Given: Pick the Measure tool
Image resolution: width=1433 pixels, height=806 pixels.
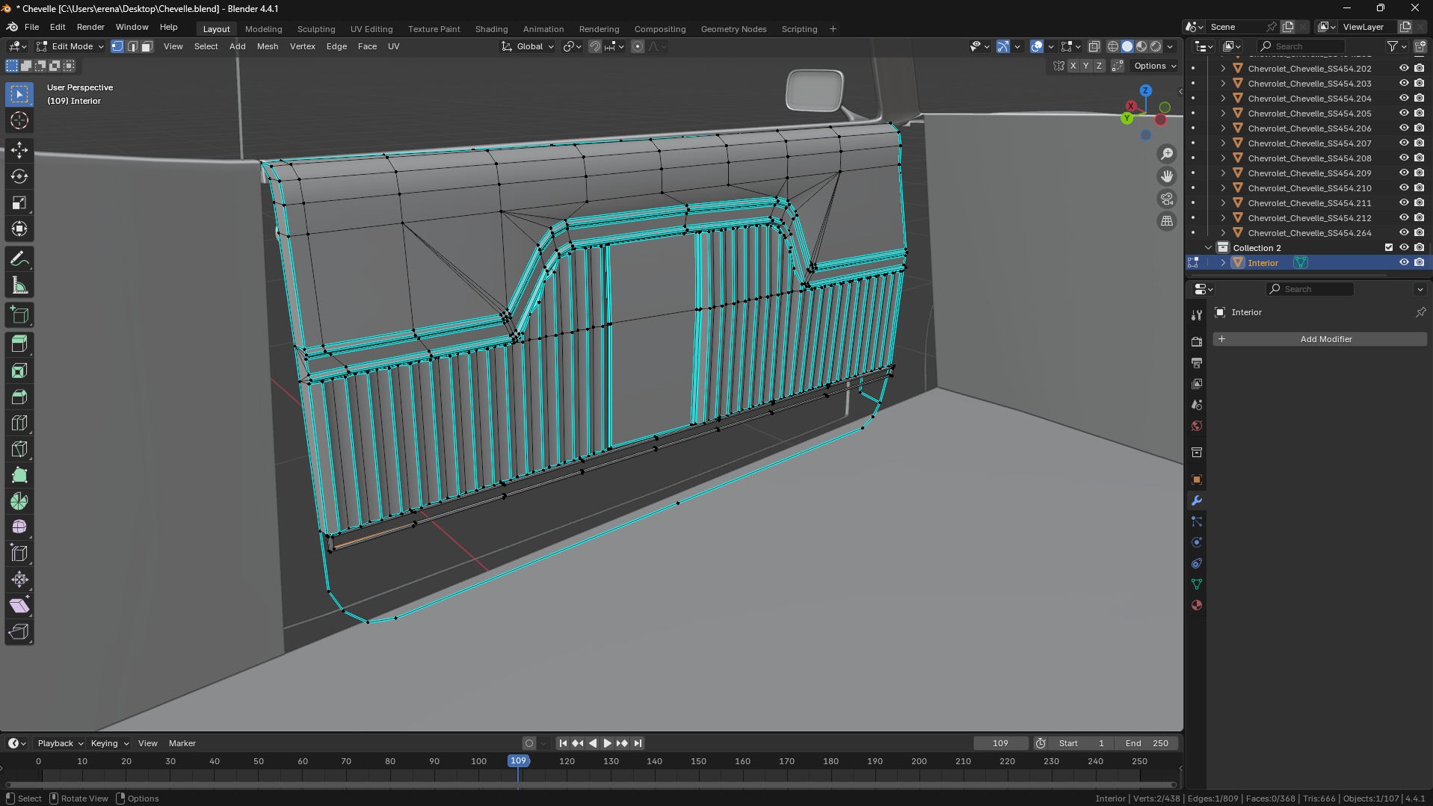Looking at the screenshot, I should pyautogui.click(x=19, y=285).
